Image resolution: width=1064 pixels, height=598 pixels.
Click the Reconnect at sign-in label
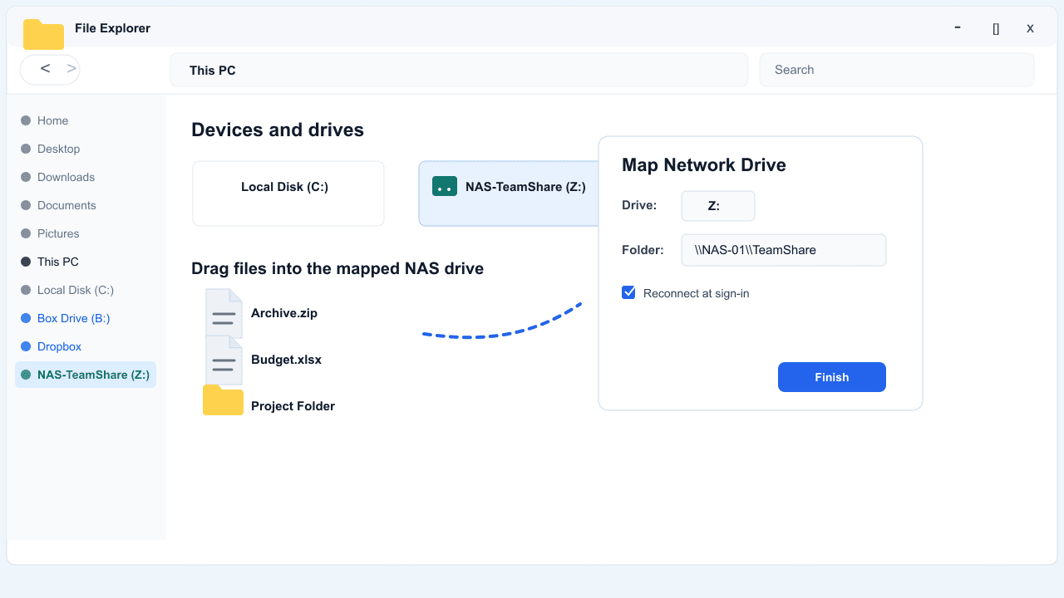[697, 293]
